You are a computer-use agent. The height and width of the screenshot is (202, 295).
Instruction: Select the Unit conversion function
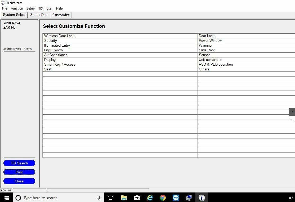coord(246,60)
